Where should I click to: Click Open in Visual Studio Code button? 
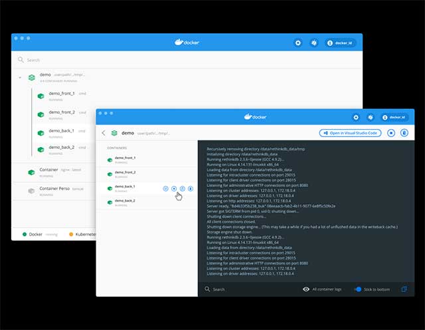point(350,133)
